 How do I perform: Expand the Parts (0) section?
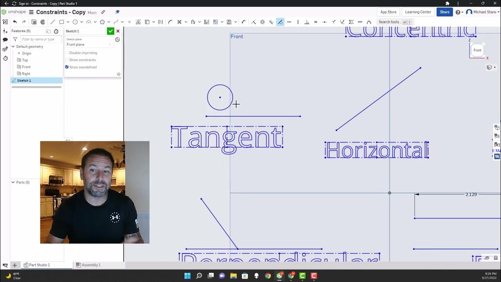pos(13,182)
